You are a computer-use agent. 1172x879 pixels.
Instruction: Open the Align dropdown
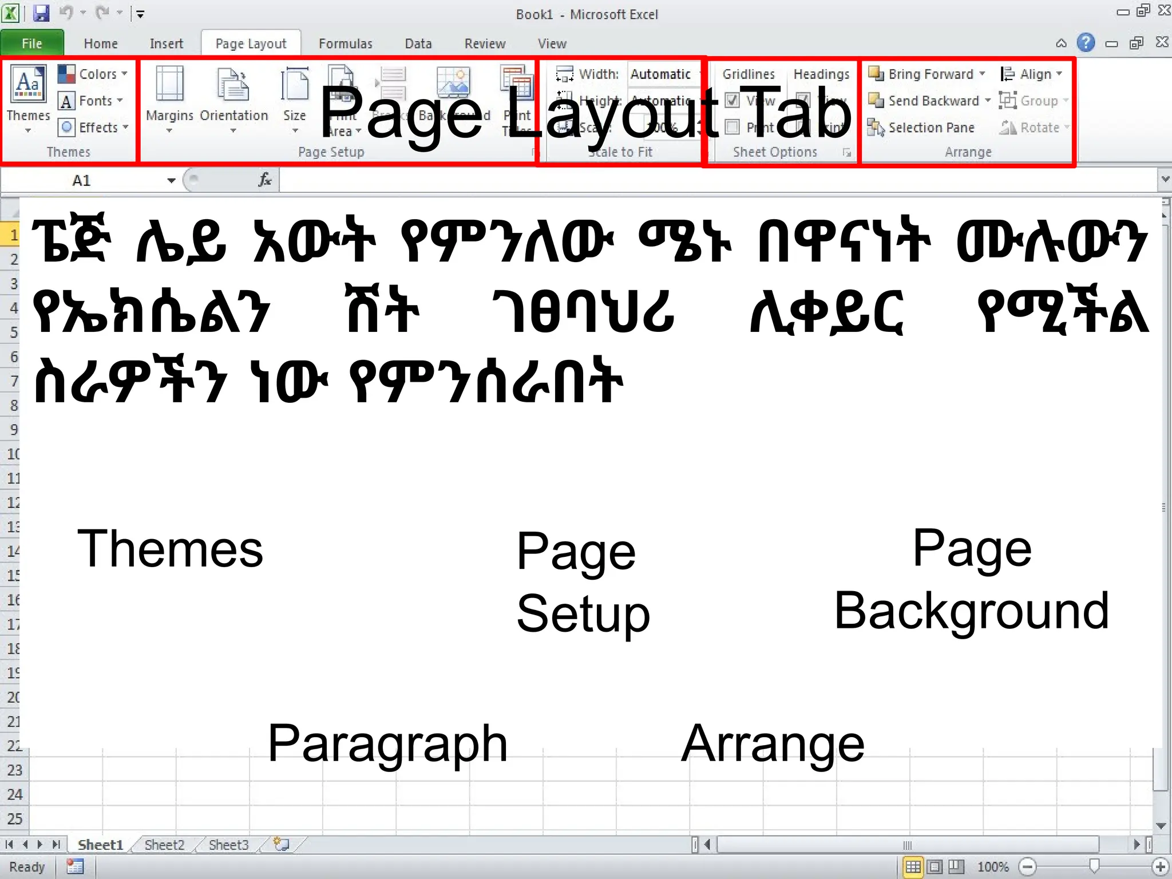[1031, 74]
